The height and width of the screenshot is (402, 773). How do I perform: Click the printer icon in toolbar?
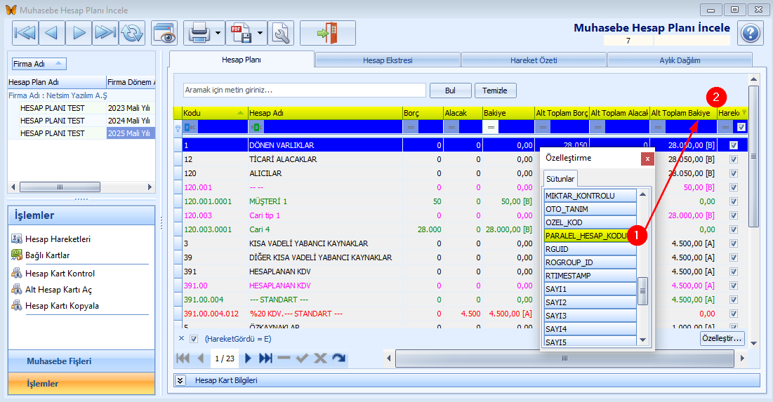tap(199, 33)
